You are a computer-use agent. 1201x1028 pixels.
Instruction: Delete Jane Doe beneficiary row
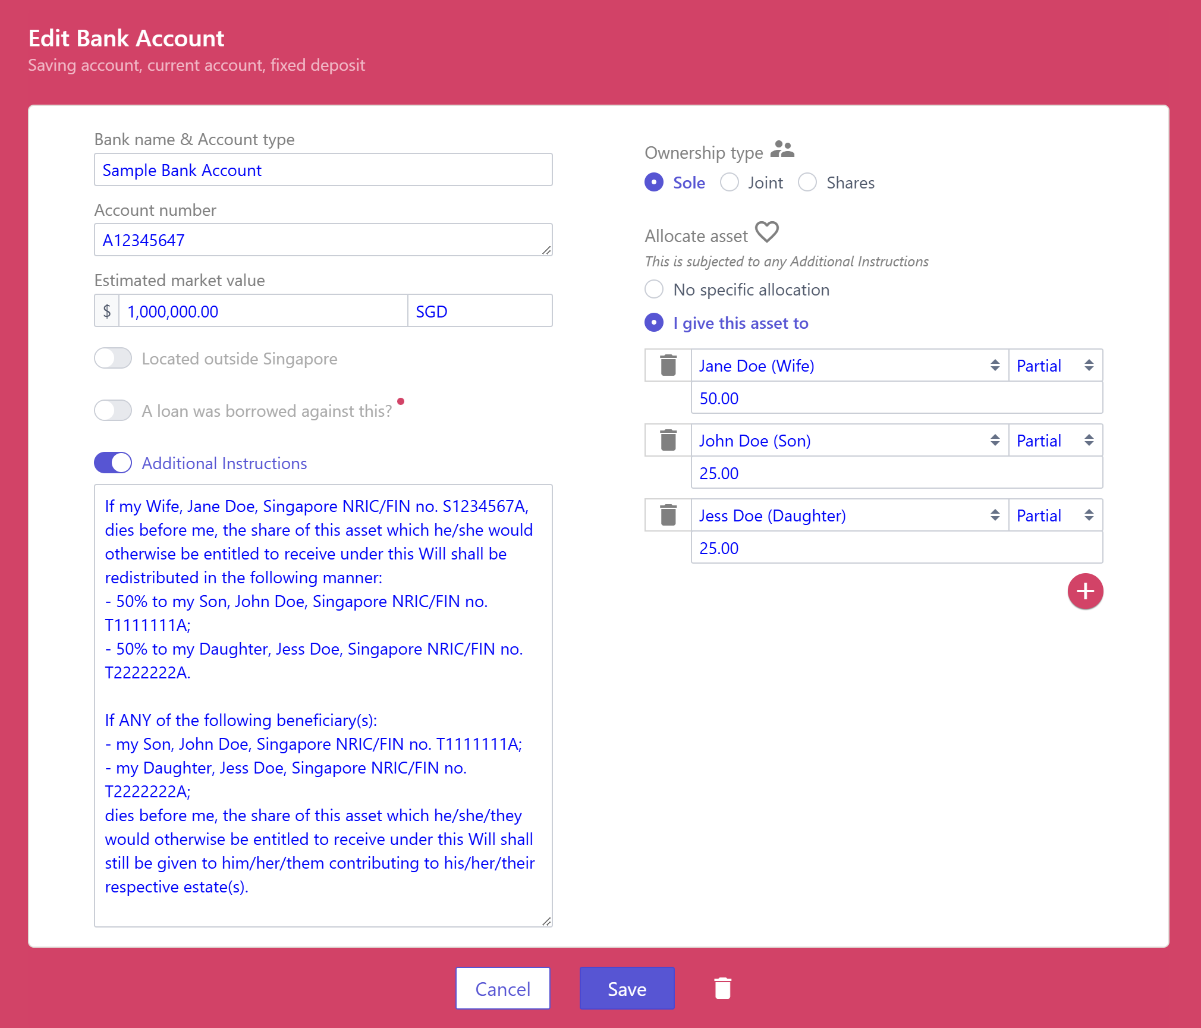(668, 365)
